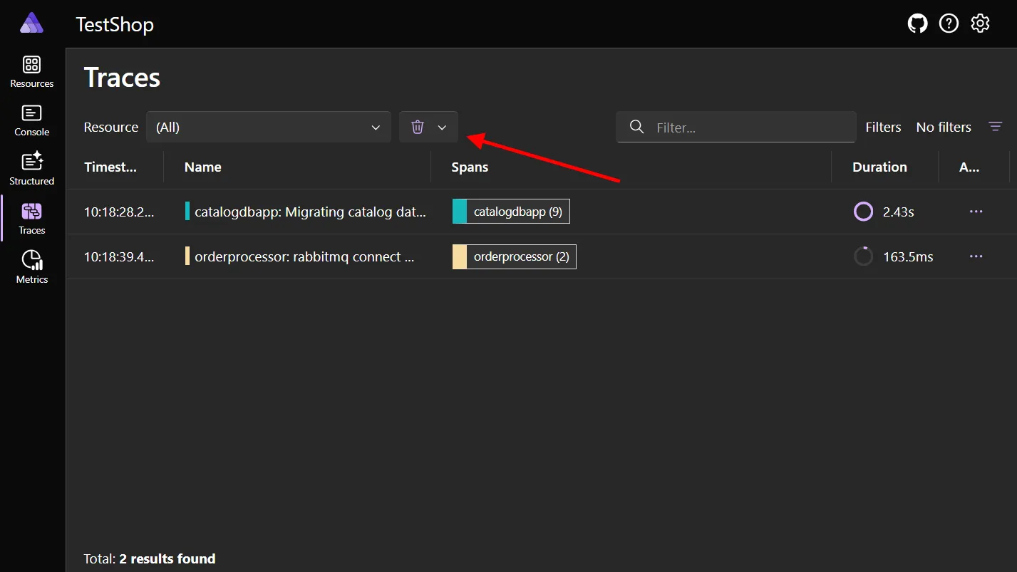The height and width of the screenshot is (572, 1017).
Task: Click the Aspire logo
Action: (x=31, y=23)
